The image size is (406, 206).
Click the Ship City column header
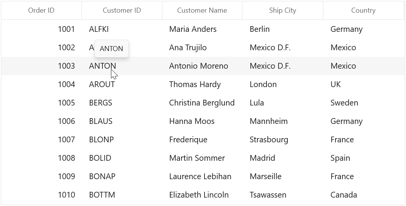click(x=283, y=10)
